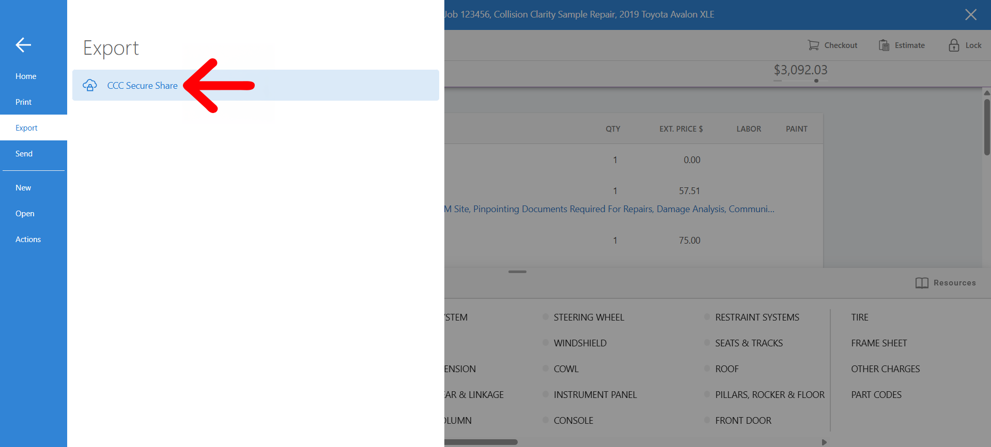Close the job window with X
The height and width of the screenshot is (447, 991).
[x=971, y=14]
